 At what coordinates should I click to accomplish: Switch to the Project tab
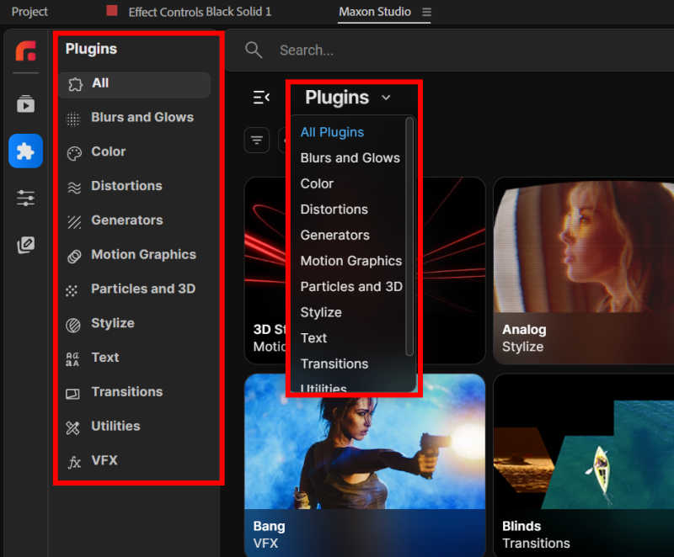[x=29, y=13]
